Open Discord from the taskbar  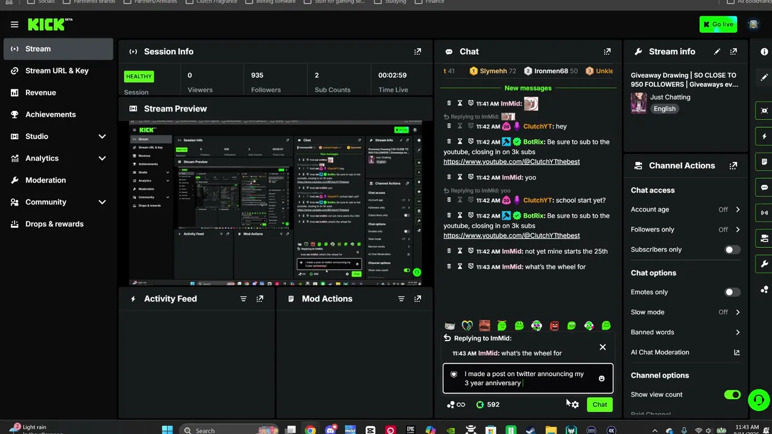[331, 430]
